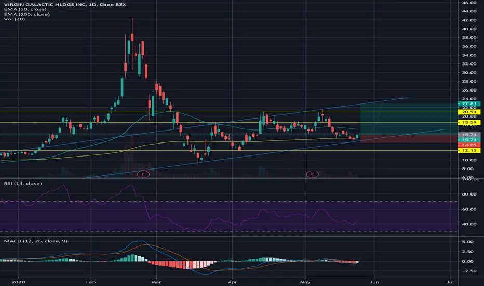Select the EMA (50, close) indicator legend
Image resolution: width=484 pixels, height=286 pixels.
(25, 9)
